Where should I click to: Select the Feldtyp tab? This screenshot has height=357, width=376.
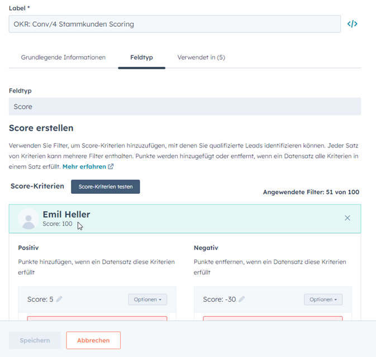coord(141,58)
